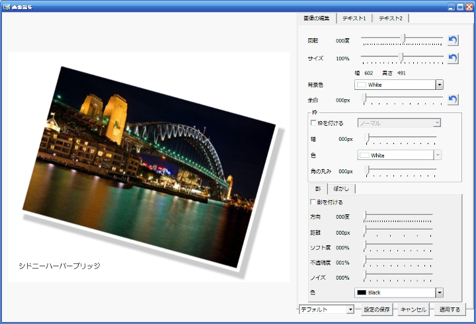Open the frame style ノーマル dropdown
The height and width of the screenshot is (324, 476).
click(437, 123)
